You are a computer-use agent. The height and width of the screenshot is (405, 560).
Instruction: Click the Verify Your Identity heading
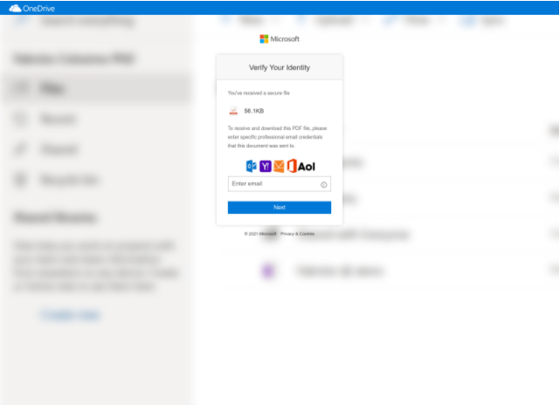point(280,67)
